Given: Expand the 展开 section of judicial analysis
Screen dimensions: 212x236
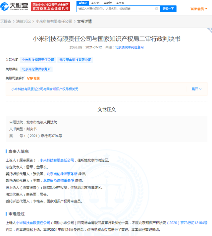Looking at the screenshot, I should [x=196, y=89].
